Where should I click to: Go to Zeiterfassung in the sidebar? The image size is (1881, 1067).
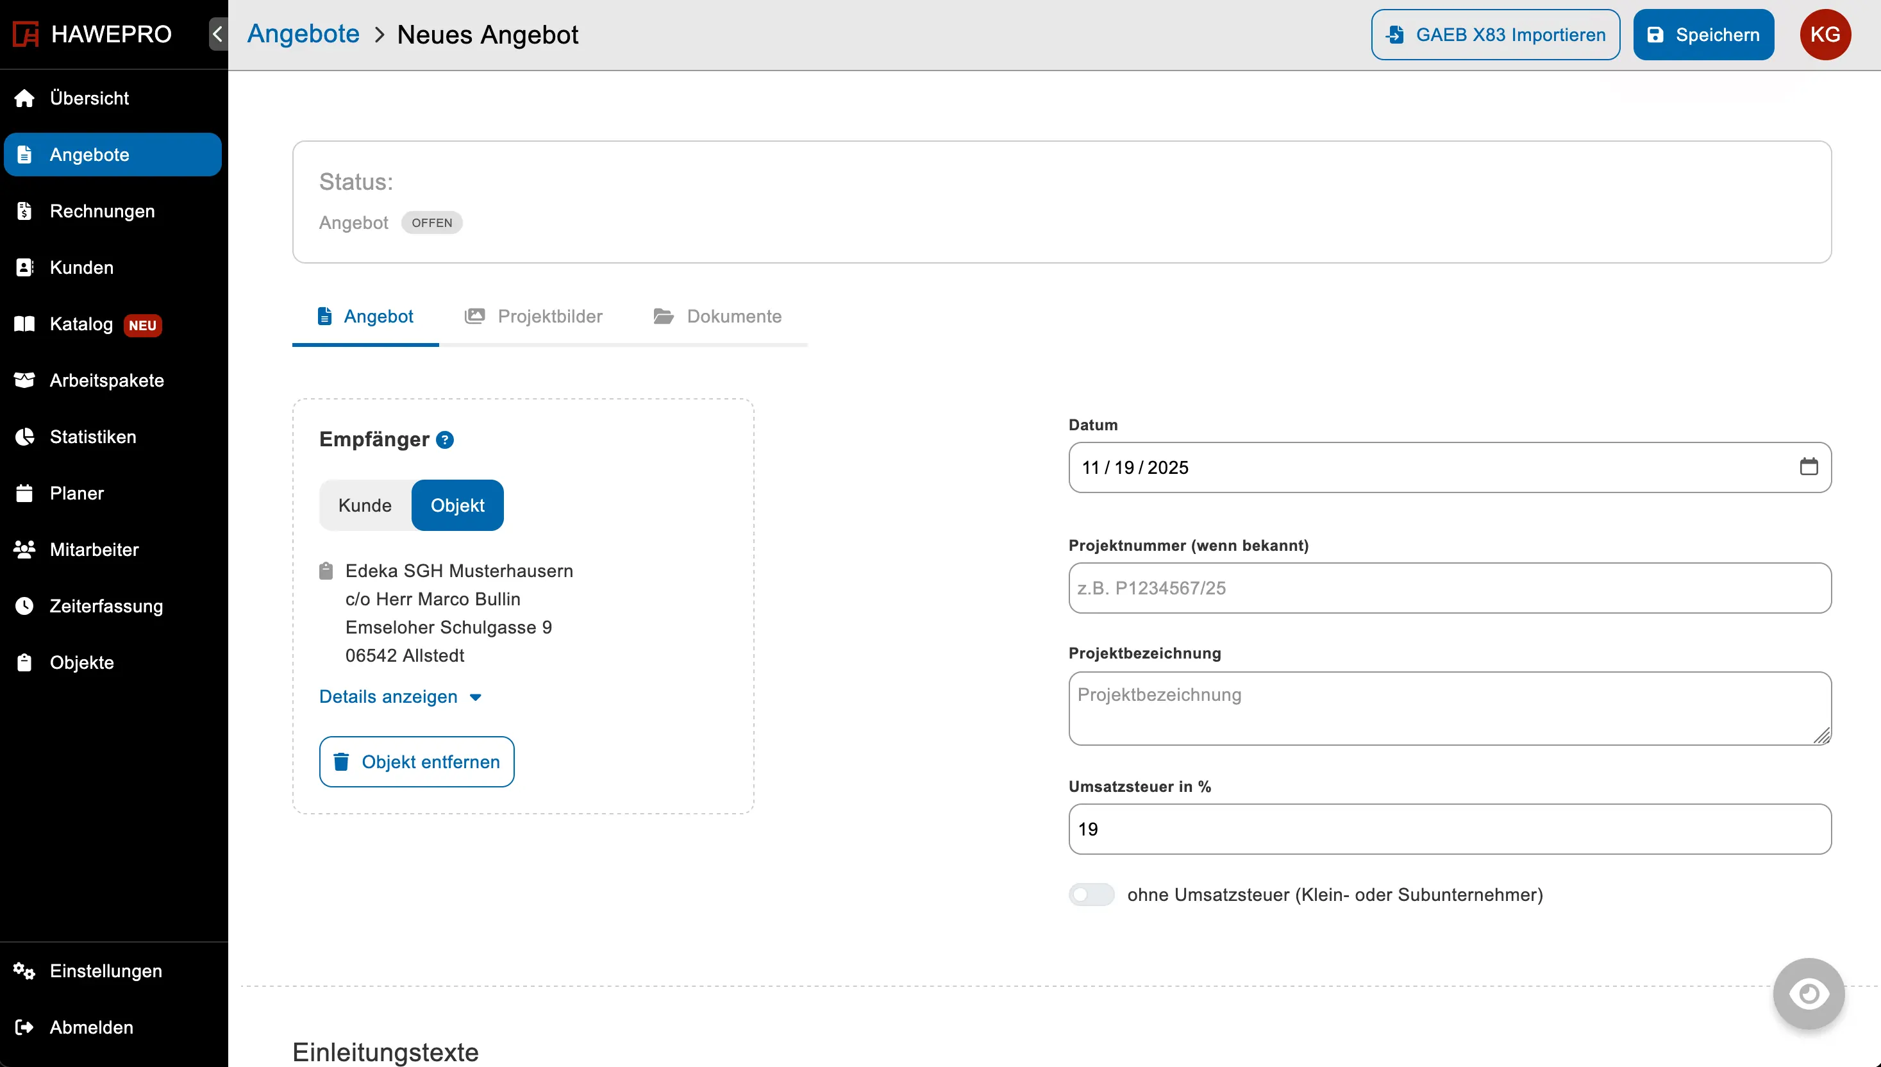[x=106, y=606]
